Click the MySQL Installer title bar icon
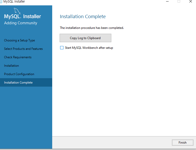The width and height of the screenshot is (196, 150). pyautogui.click(x=1, y=1)
